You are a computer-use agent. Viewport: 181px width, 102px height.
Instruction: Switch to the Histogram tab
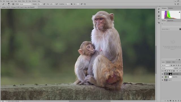click(x=164, y=8)
